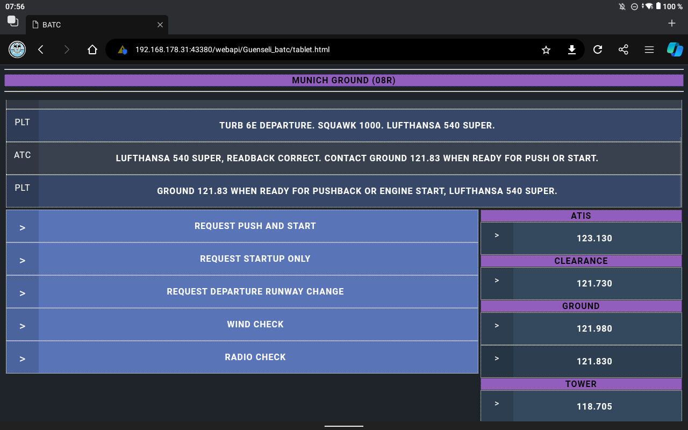Tap the battery status icon

[x=658, y=6]
